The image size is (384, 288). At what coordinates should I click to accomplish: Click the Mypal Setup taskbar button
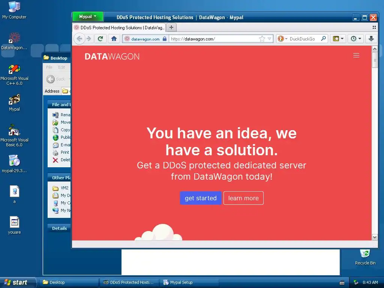pyautogui.click(x=189, y=282)
